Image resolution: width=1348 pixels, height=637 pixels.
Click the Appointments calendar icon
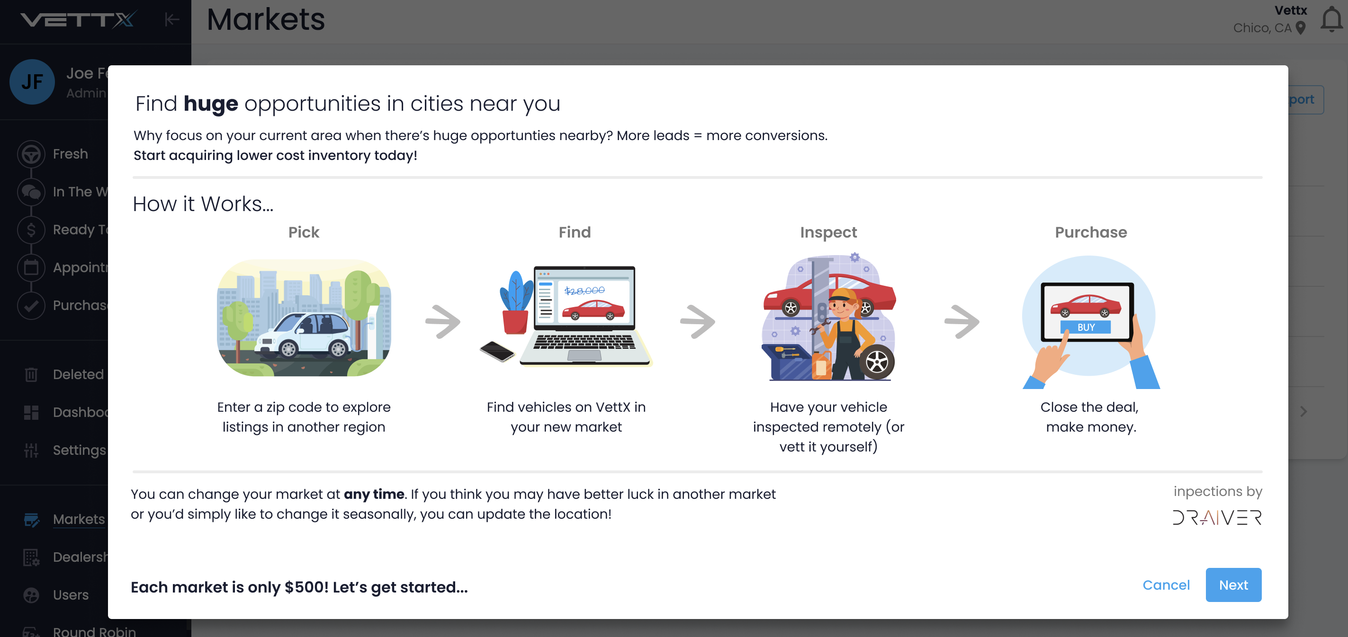point(31,267)
